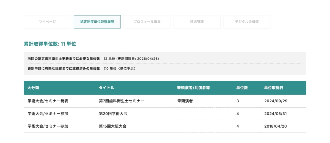Go to the デジタル会員証 tab

pyautogui.click(x=247, y=22)
